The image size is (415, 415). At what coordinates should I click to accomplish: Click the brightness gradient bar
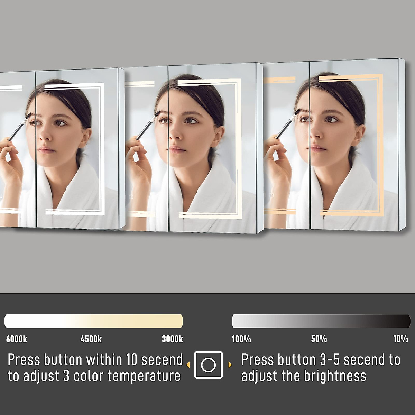coord(321,321)
